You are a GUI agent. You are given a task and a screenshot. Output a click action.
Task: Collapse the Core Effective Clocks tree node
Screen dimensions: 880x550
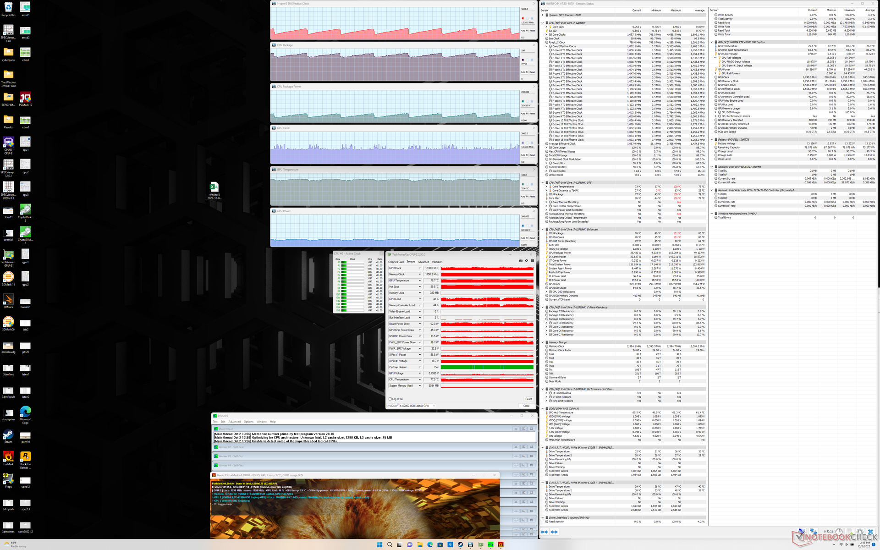(x=546, y=46)
